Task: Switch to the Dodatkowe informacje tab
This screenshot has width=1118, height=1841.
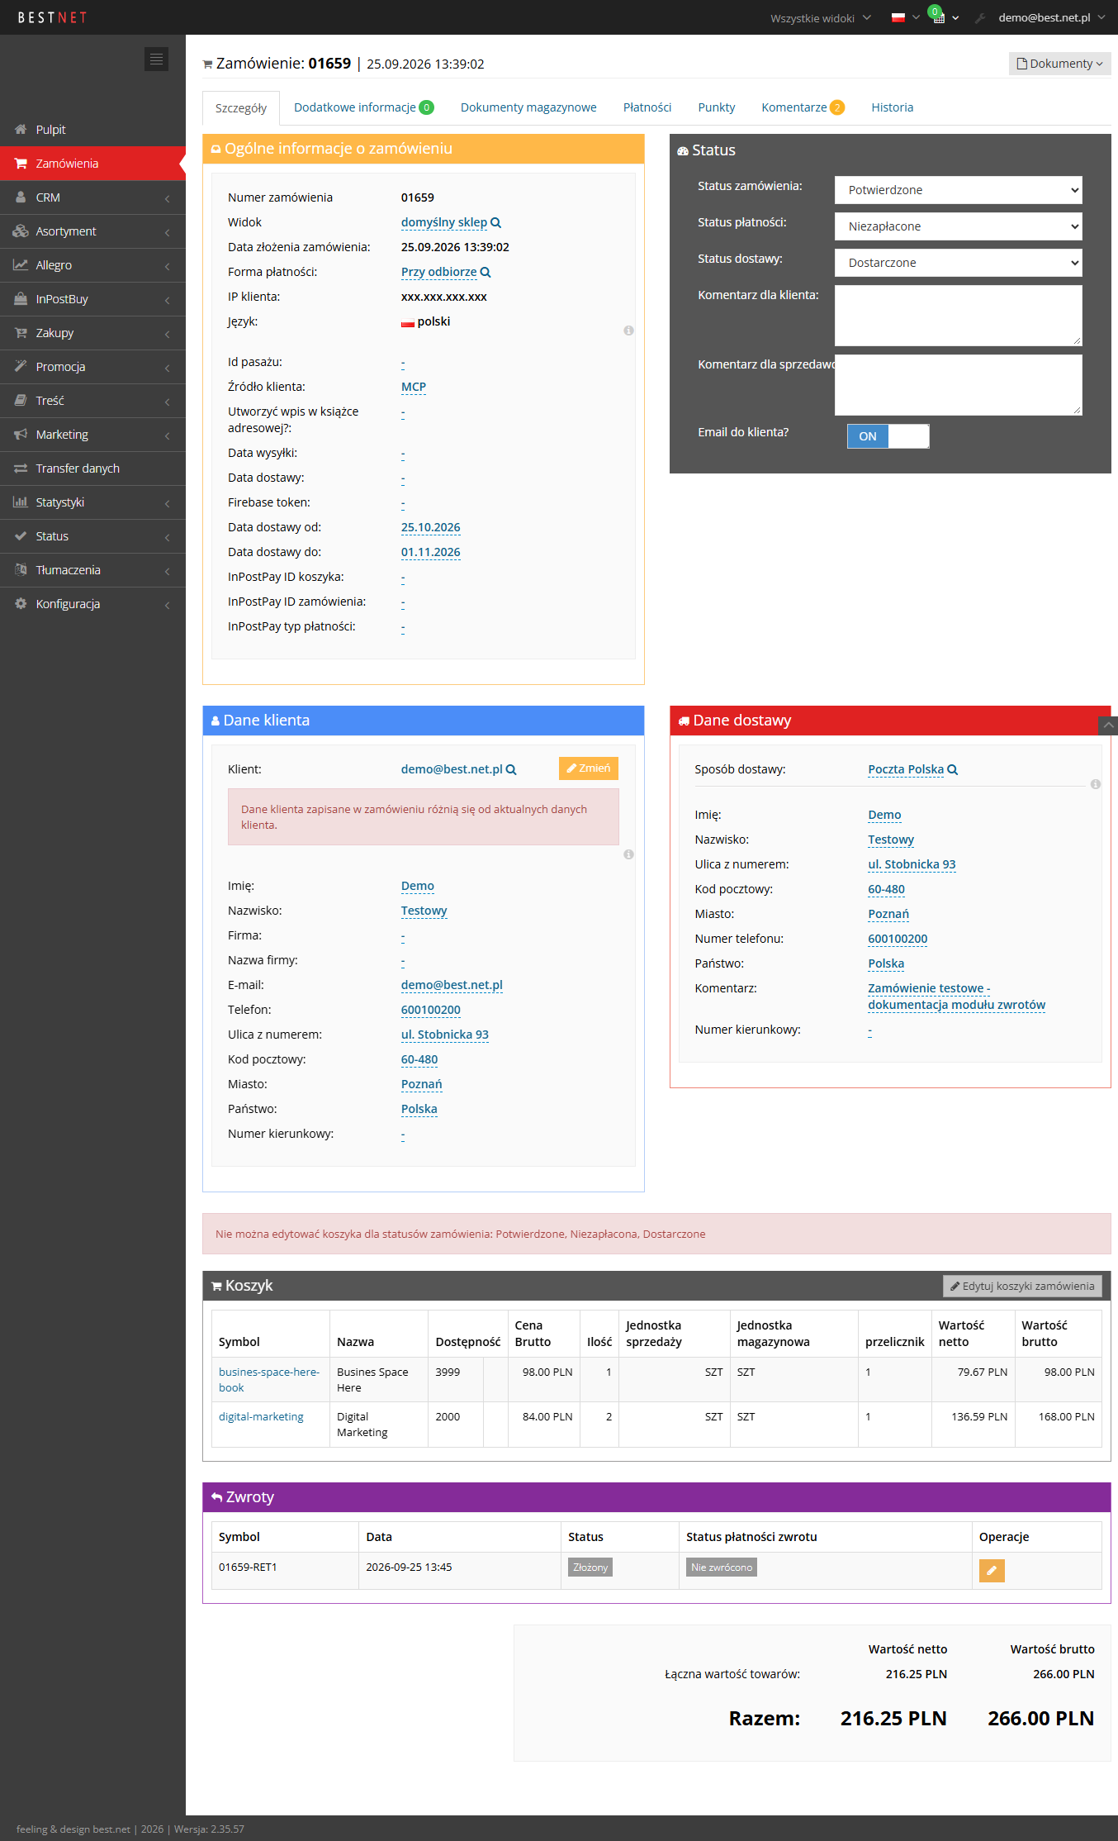Action: (364, 107)
